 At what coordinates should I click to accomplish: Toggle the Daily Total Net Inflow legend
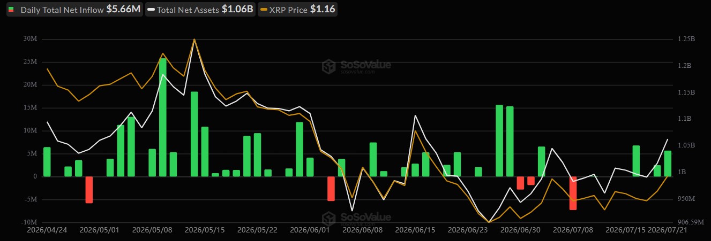[x=75, y=9]
